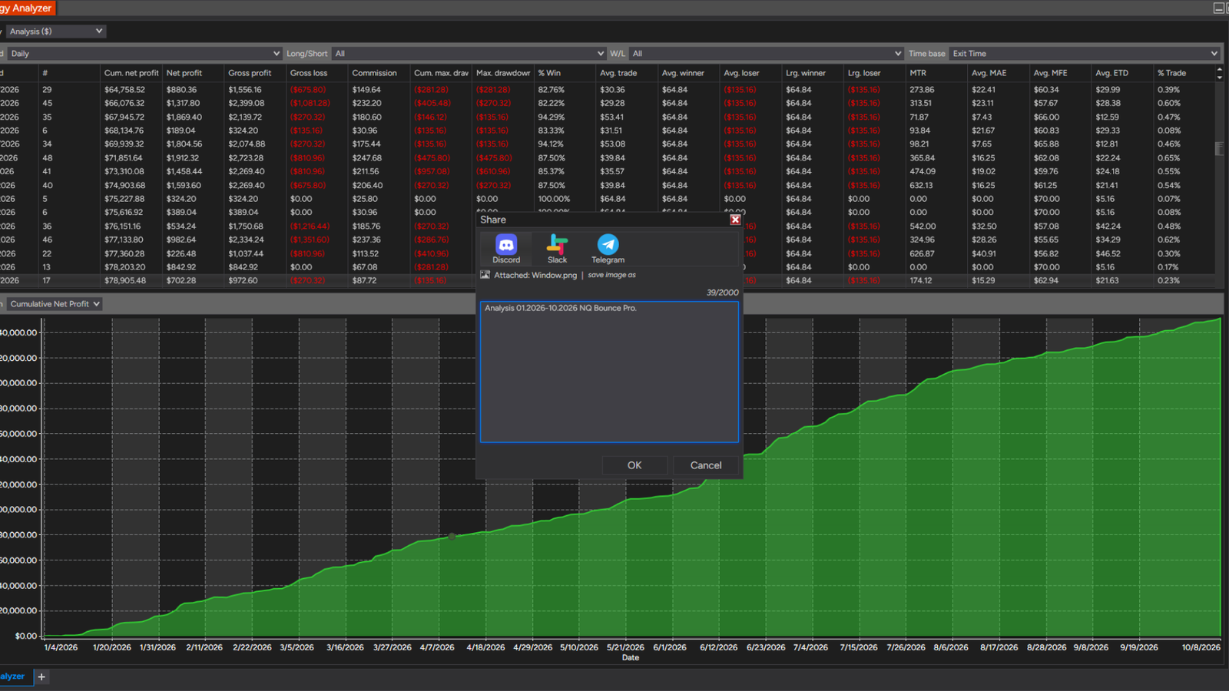The height and width of the screenshot is (691, 1229).
Task: Click 'save image as' link
Action: coord(611,275)
